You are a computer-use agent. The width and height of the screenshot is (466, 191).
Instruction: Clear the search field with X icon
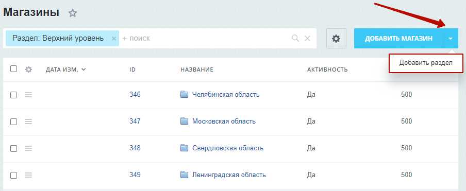coord(308,38)
